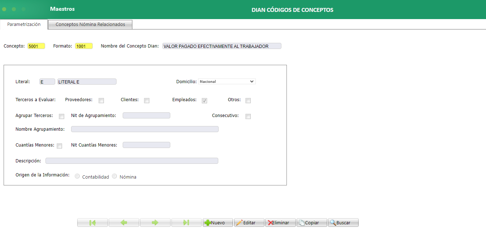Click the Formato field with 1001

pos(84,46)
